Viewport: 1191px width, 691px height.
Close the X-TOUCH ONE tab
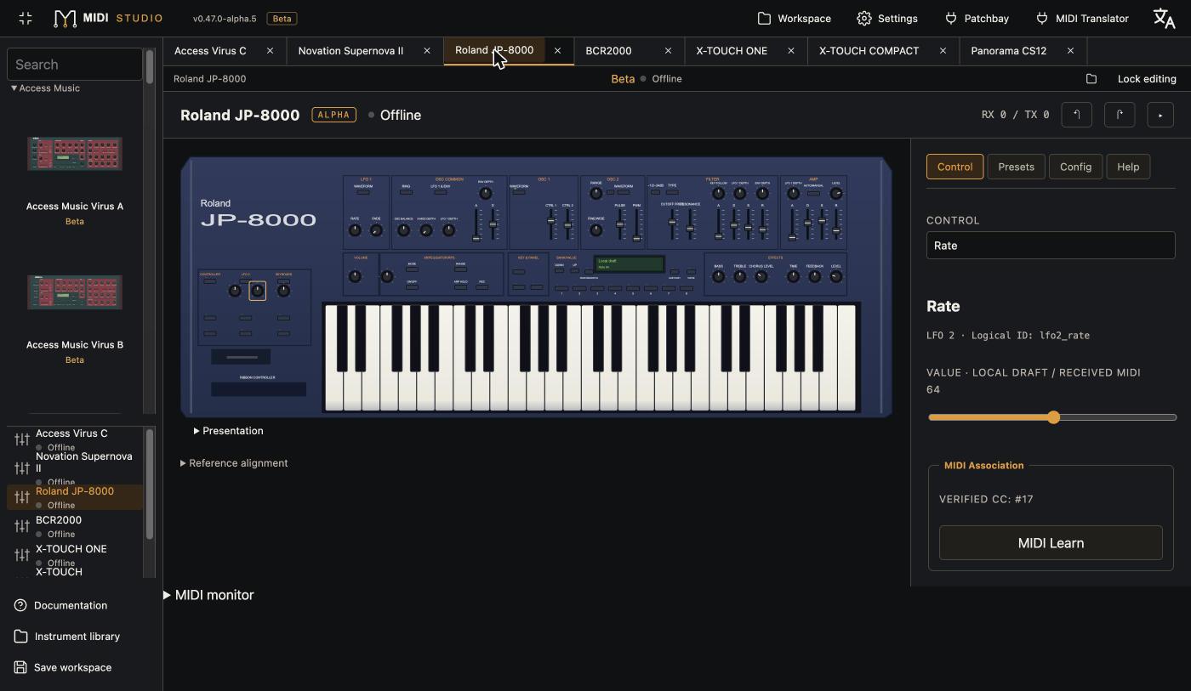pyautogui.click(x=791, y=51)
